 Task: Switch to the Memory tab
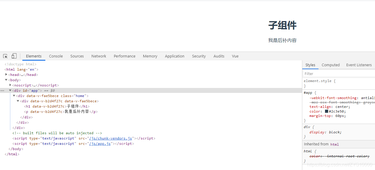click(x=150, y=56)
